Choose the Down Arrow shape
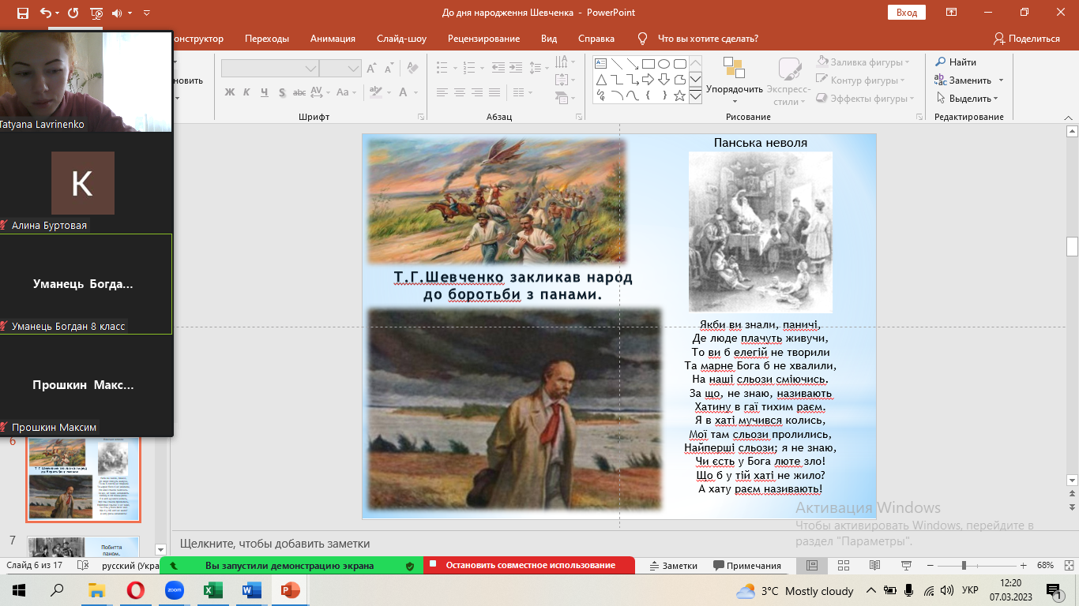The height and width of the screenshot is (606, 1079). point(664,80)
